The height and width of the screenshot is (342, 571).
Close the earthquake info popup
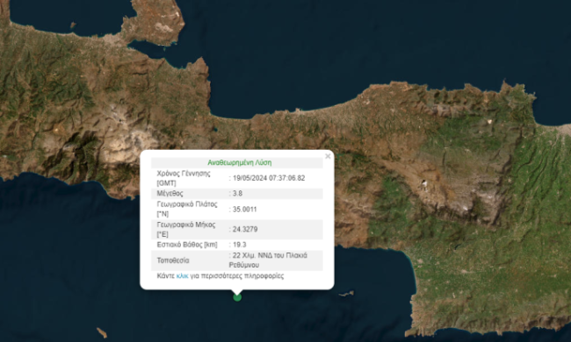[328, 156]
